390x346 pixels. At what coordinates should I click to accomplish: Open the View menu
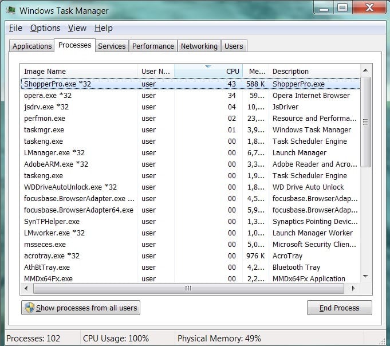77,28
